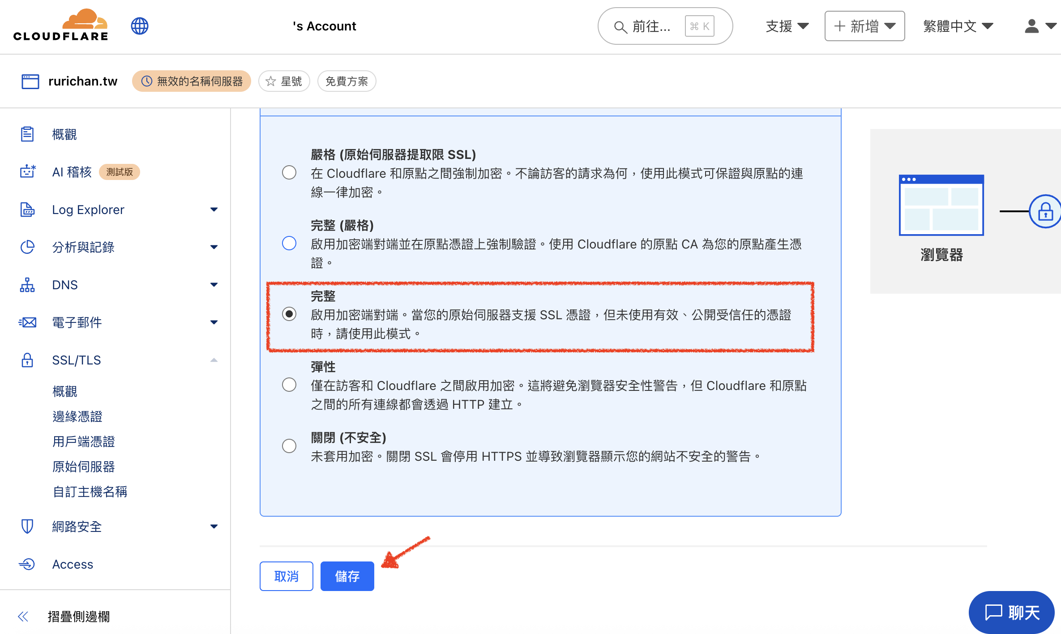Click the 網路安全 shield icon
This screenshot has height=634, width=1061.
[x=27, y=527]
